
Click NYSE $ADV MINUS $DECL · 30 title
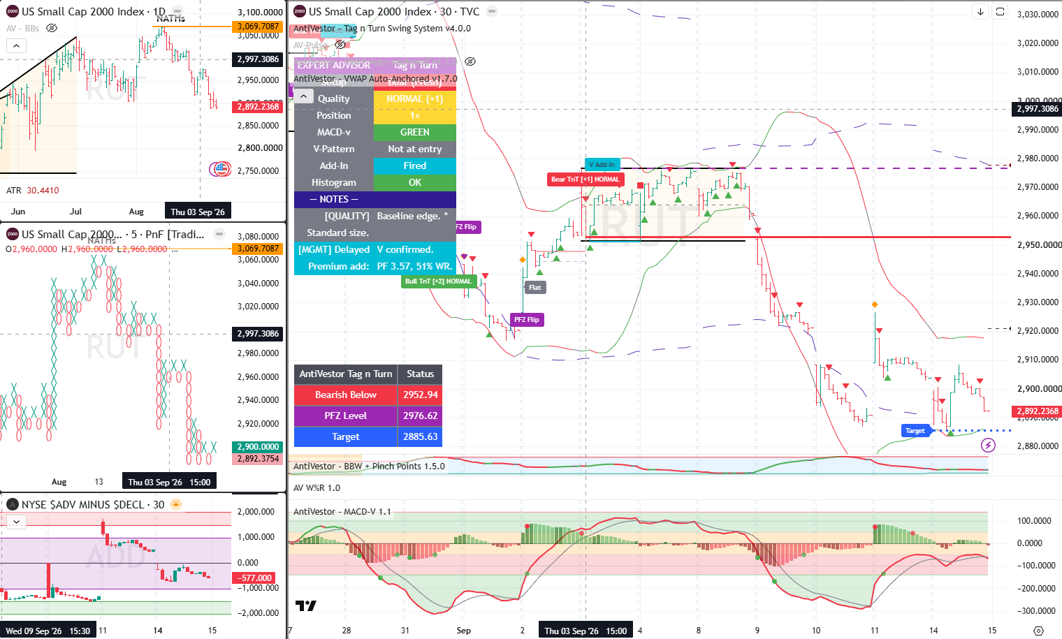click(x=93, y=504)
